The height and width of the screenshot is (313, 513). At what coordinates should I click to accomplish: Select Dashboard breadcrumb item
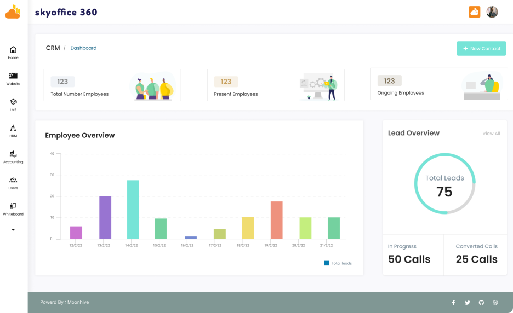[x=83, y=48]
